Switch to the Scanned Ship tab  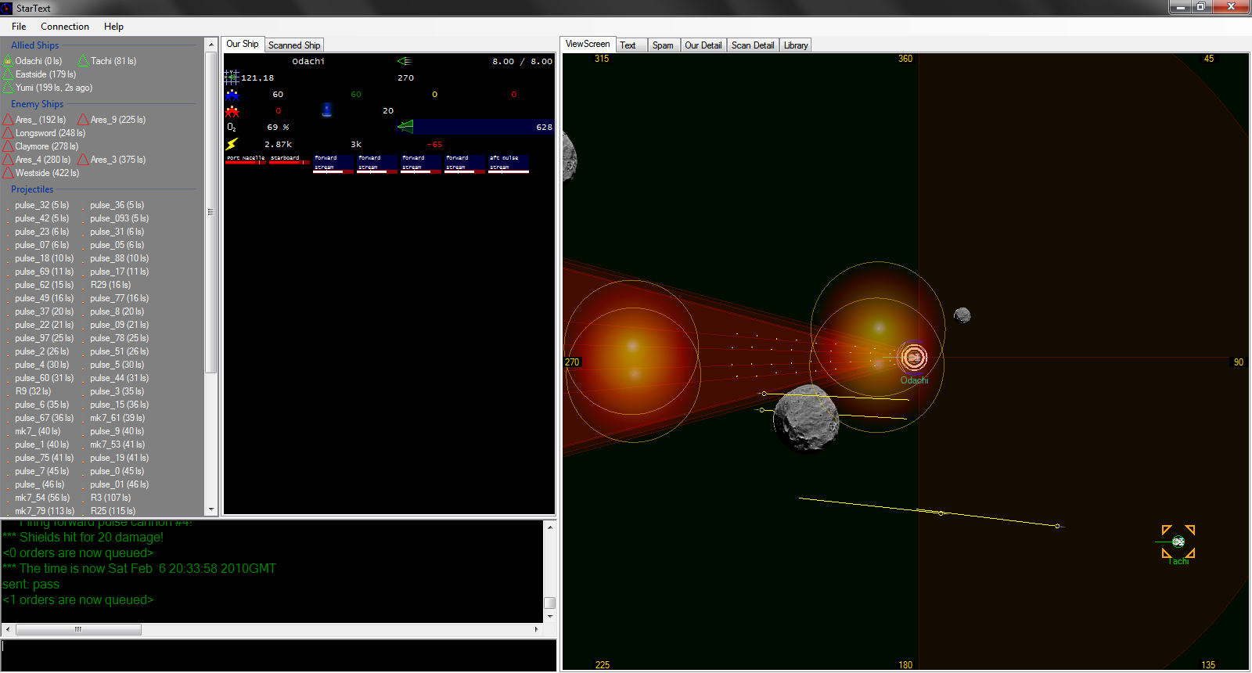[x=294, y=45]
